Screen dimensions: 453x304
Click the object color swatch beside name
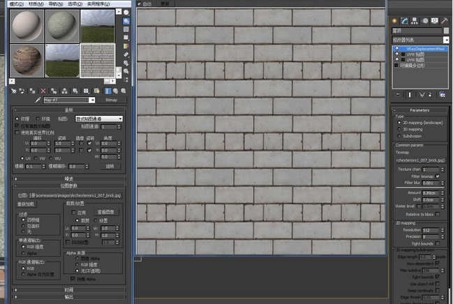click(x=446, y=31)
